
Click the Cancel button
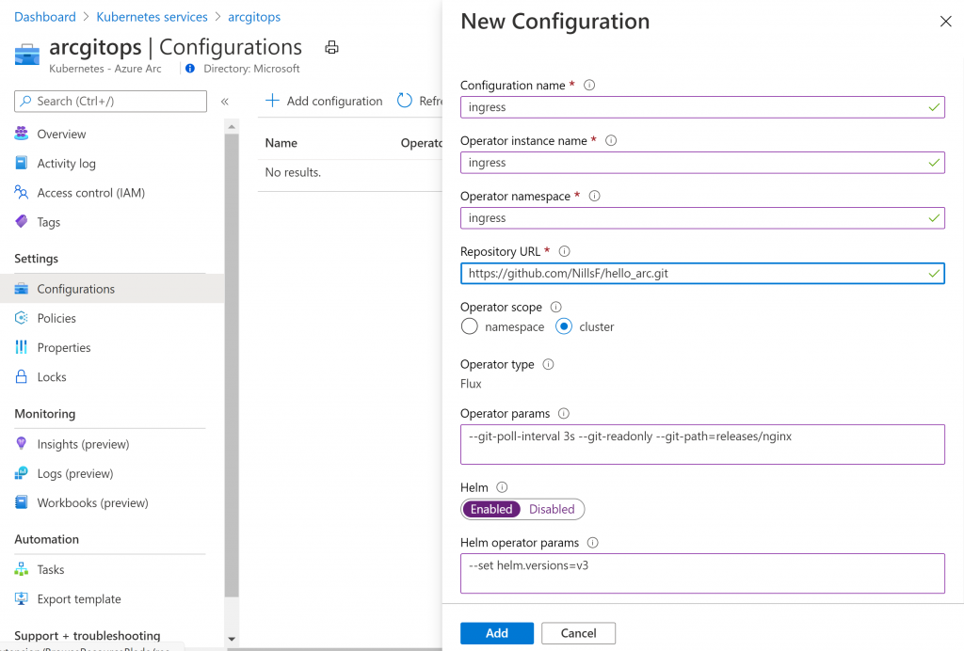coord(579,633)
